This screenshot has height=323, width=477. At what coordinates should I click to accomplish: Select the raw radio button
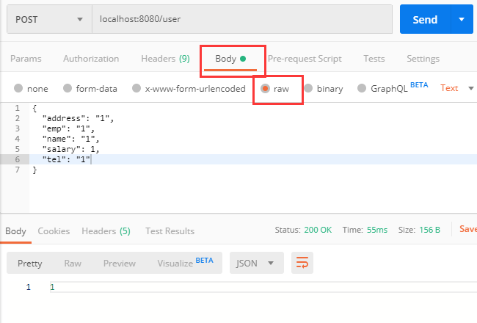[x=265, y=88]
